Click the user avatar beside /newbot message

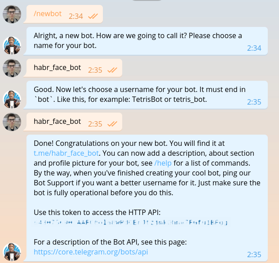(x=12, y=14)
